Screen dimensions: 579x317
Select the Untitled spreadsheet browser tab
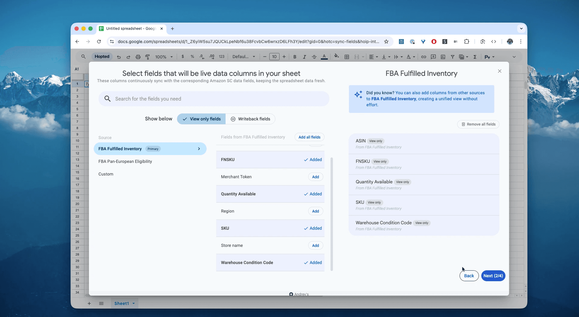click(x=131, y=29)
